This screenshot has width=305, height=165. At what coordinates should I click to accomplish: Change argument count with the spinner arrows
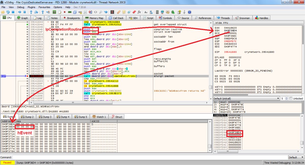286,98
